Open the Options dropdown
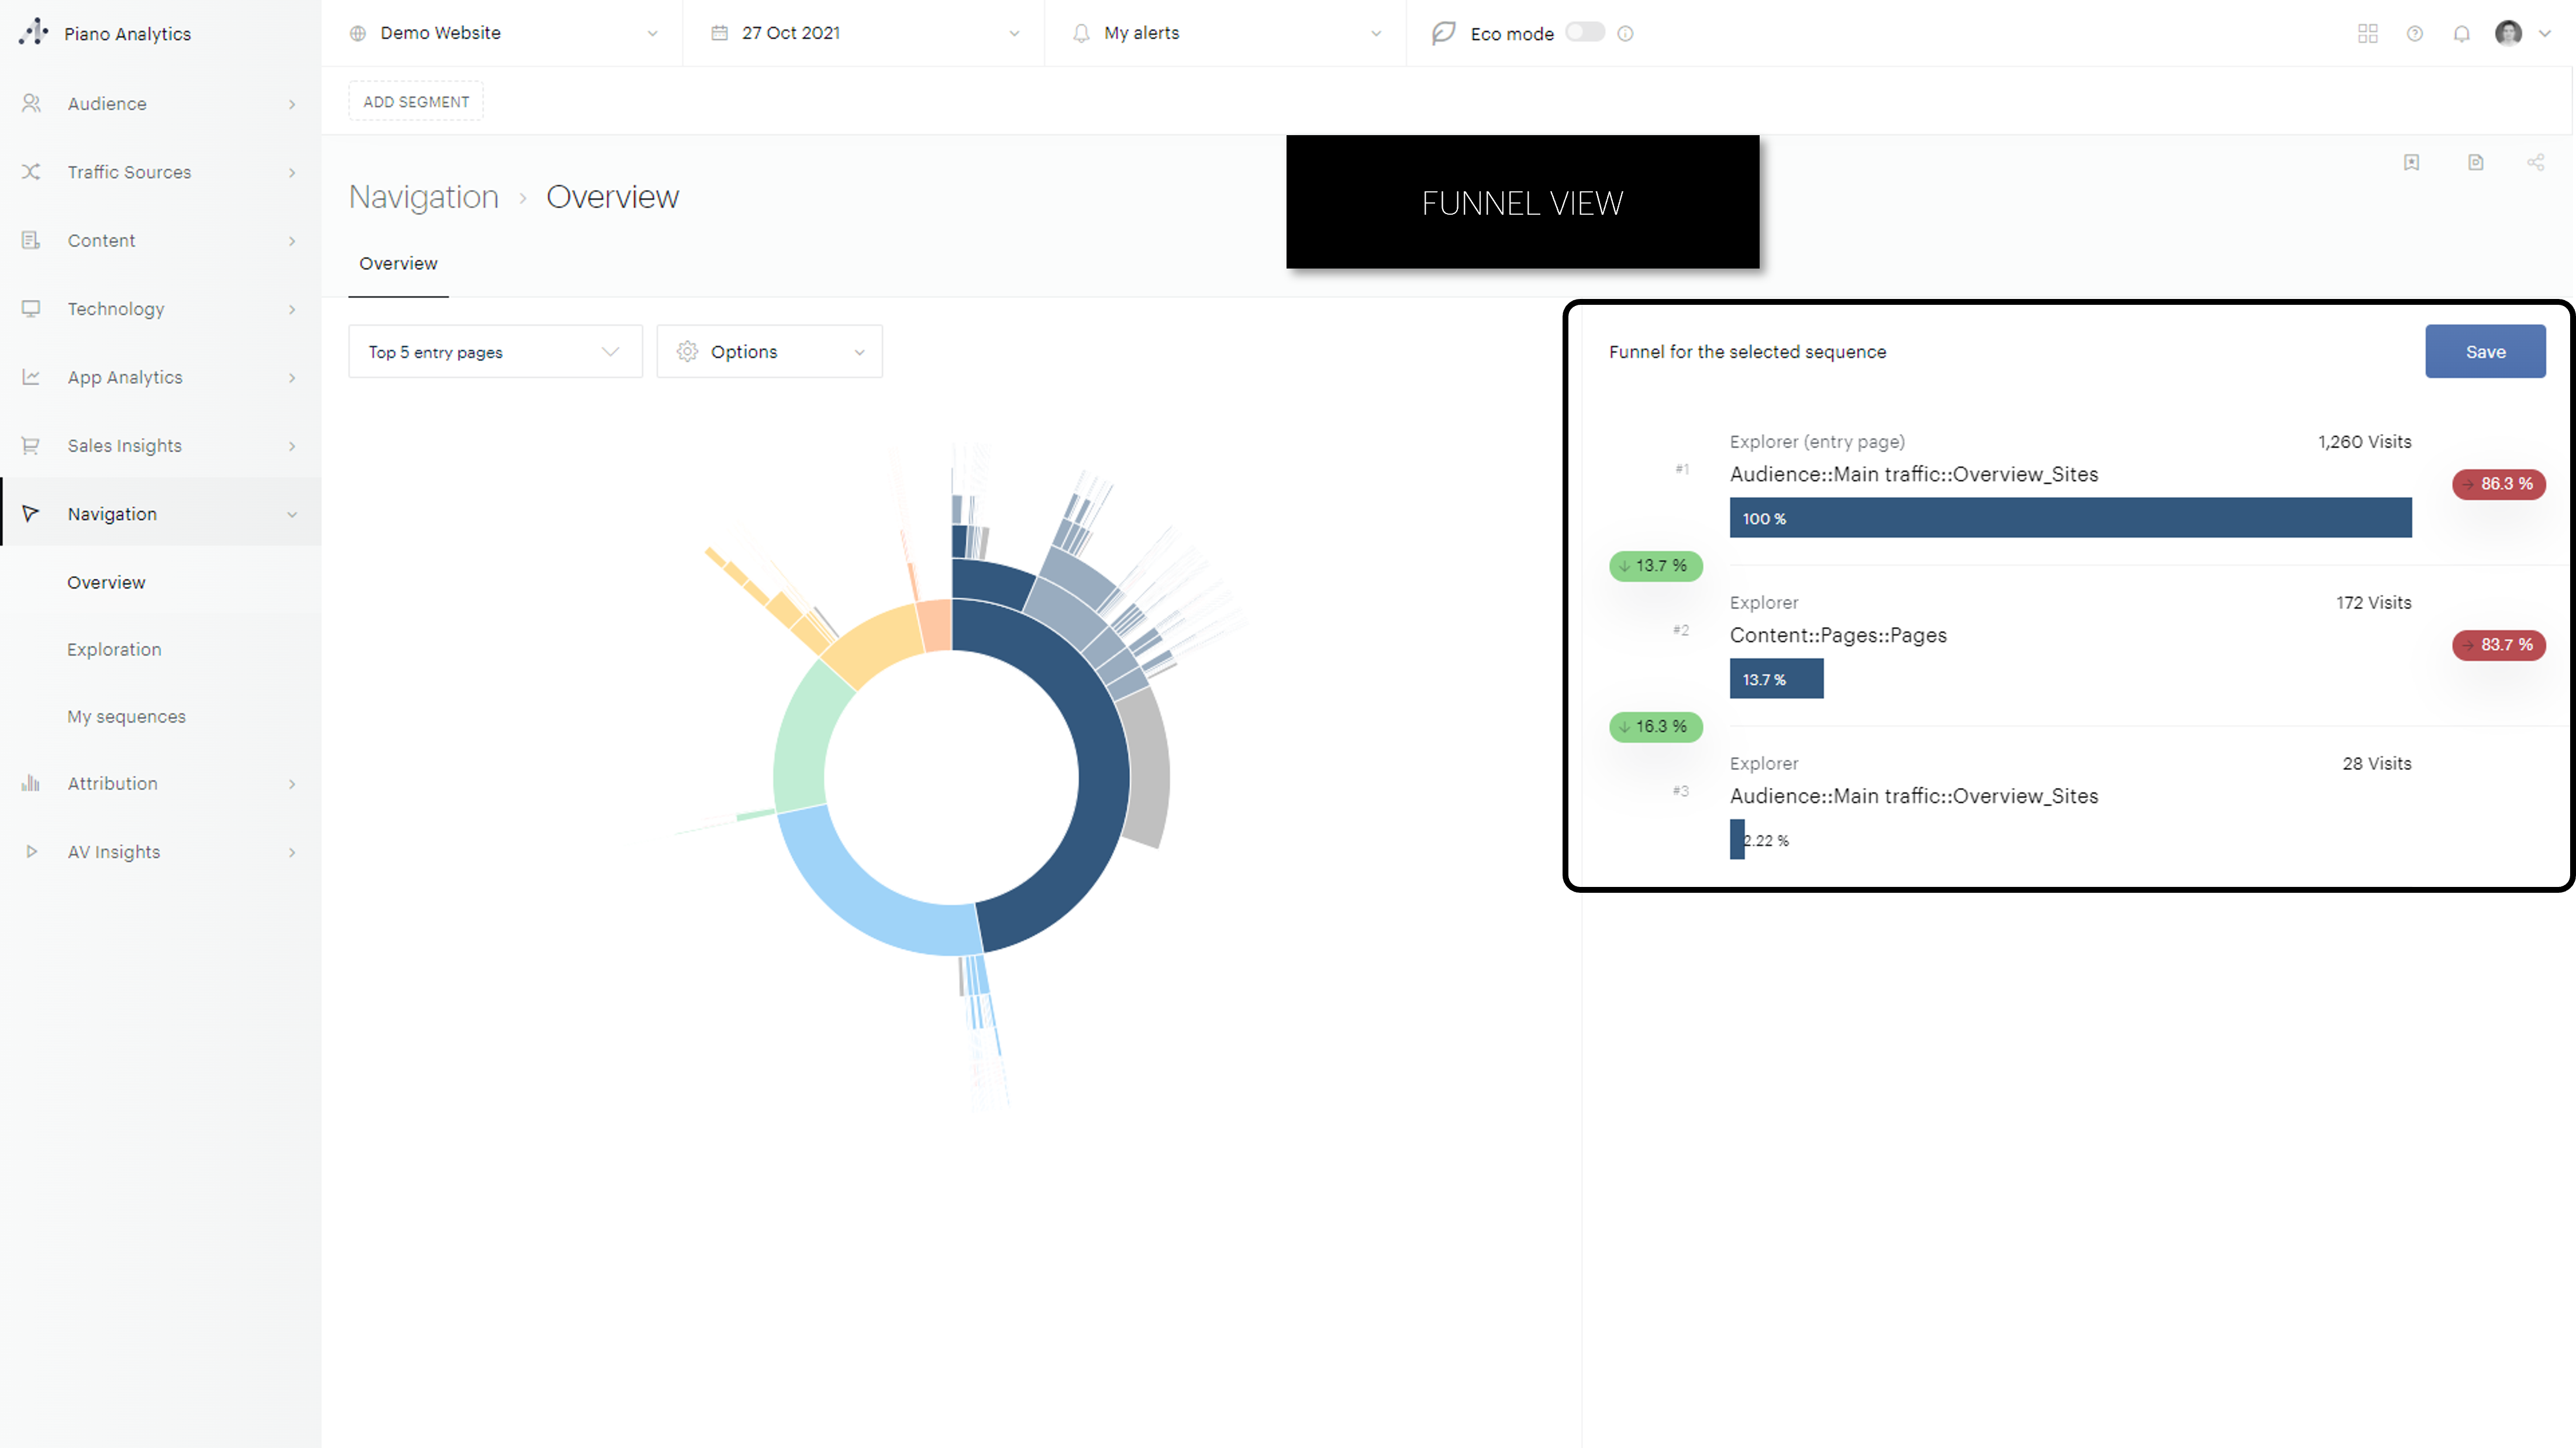Viewport: 2576px width, 1448px height. coord(769,351)
